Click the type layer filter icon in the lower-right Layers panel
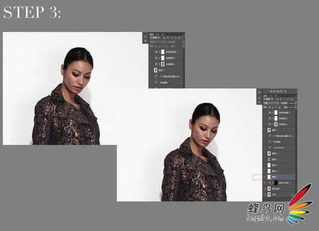 pos(285,99)
